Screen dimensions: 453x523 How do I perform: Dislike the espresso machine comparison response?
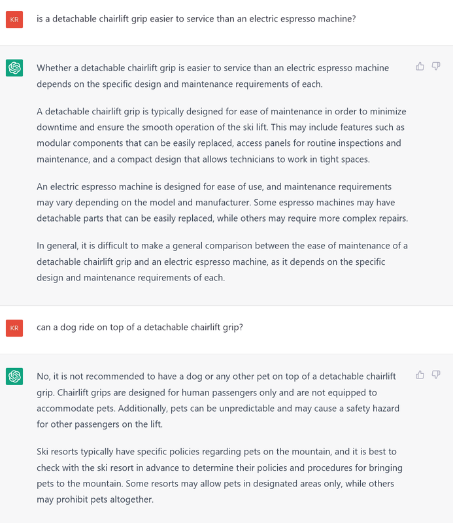436,66
